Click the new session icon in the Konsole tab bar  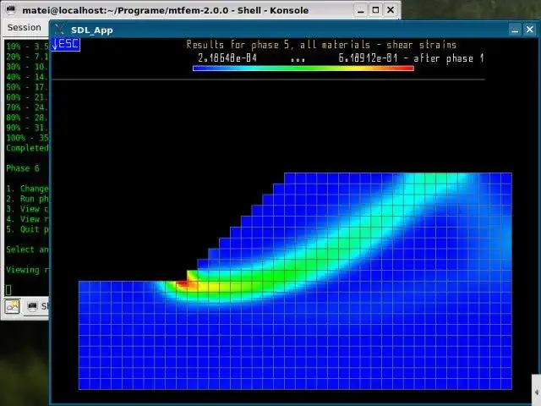click(x=12, y=306)
